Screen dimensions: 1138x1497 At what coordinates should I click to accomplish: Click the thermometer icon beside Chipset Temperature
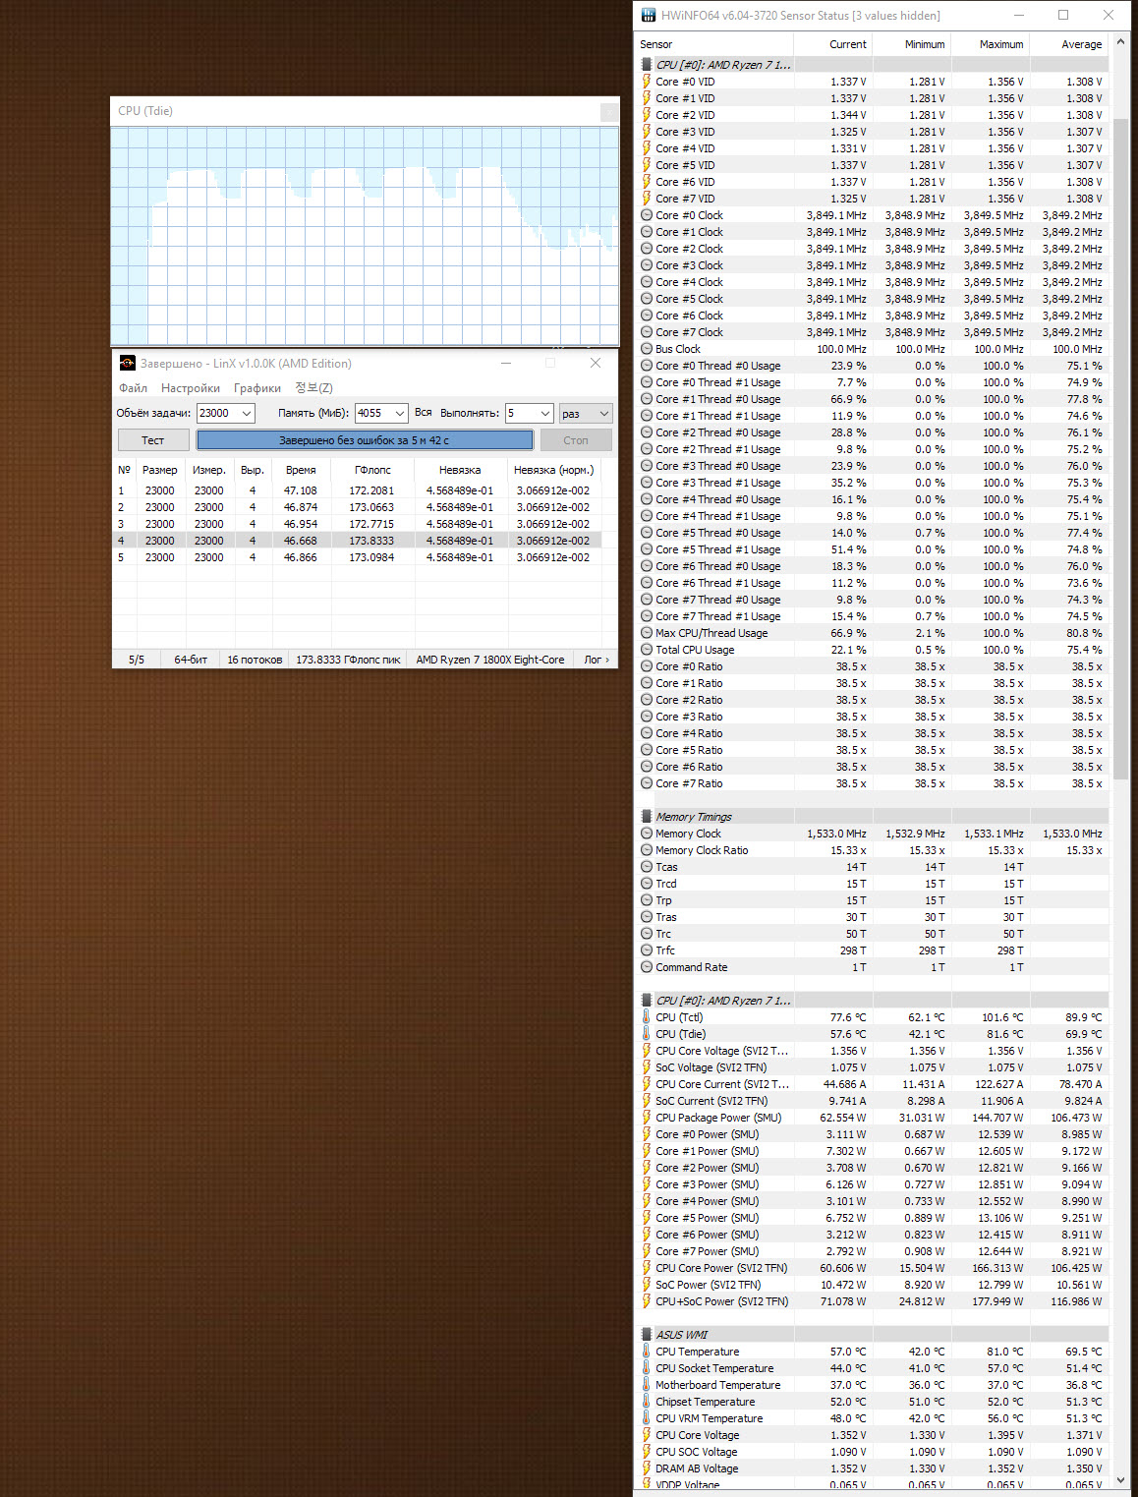pyautogui.click(x=647, y=1402)
